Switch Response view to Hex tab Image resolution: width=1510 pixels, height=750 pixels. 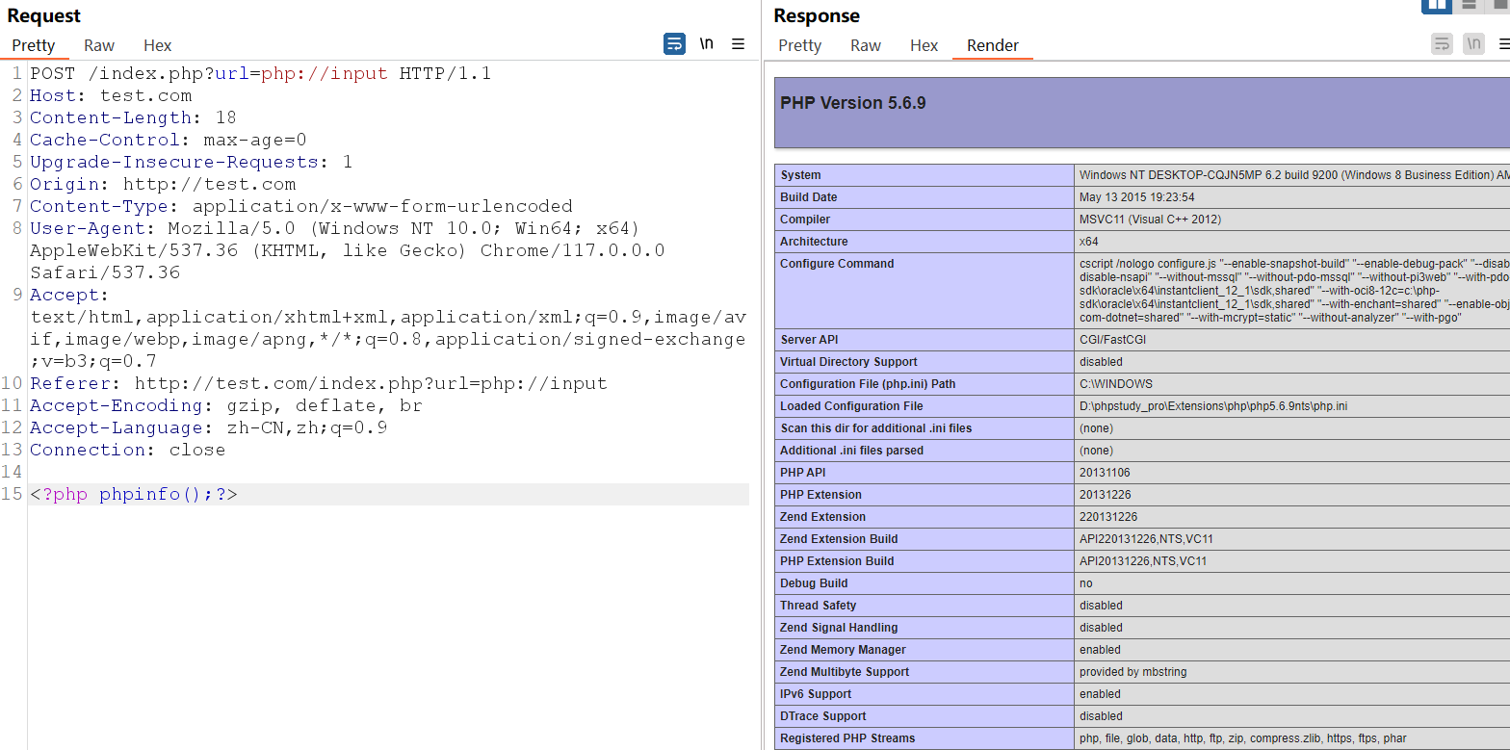pyautogui.click(x=924, y=45)
